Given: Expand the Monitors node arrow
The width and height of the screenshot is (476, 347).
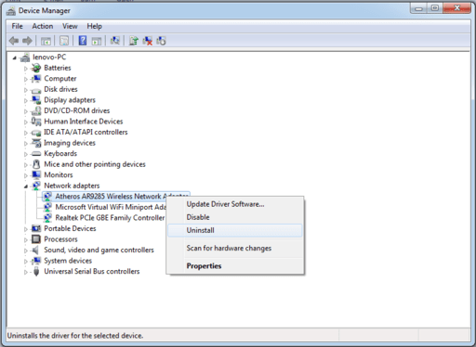Looking at the screenshot, I should pos(26,175).
